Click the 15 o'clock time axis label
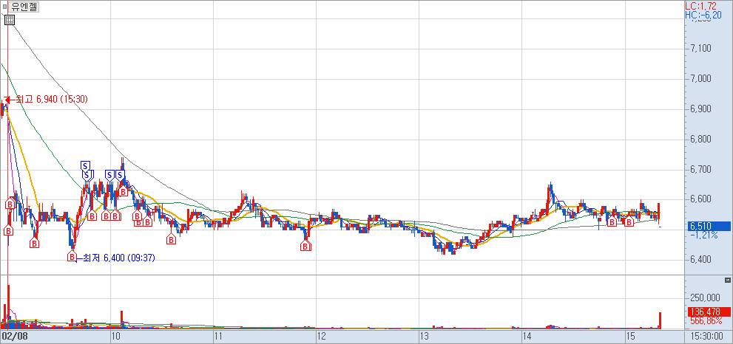This screenshot has width=733, height=344. click(x=631, y=336)
